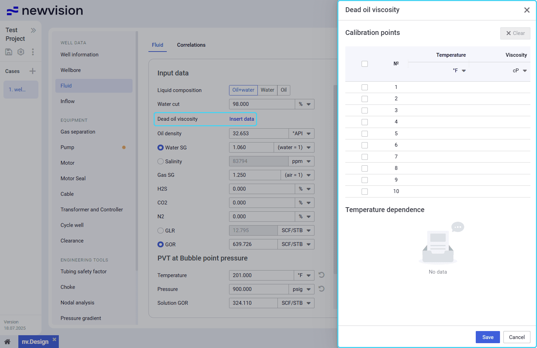
Task: Open project settings gear icon
Action: (x=21, y=52)
